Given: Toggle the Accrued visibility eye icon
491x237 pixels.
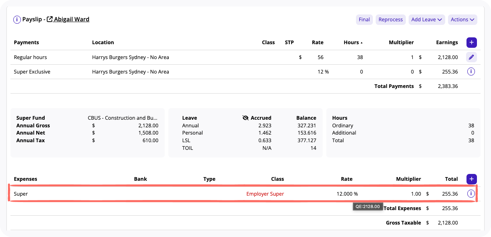Looking at the screenshot, I should (246, 118).
